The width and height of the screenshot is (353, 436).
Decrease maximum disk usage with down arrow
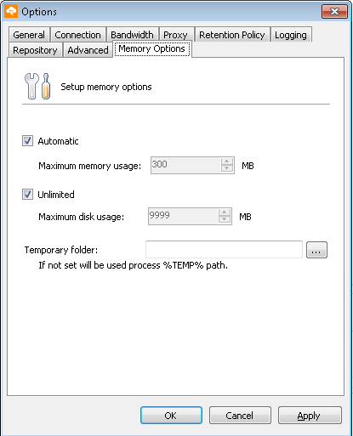coord(225,220)
